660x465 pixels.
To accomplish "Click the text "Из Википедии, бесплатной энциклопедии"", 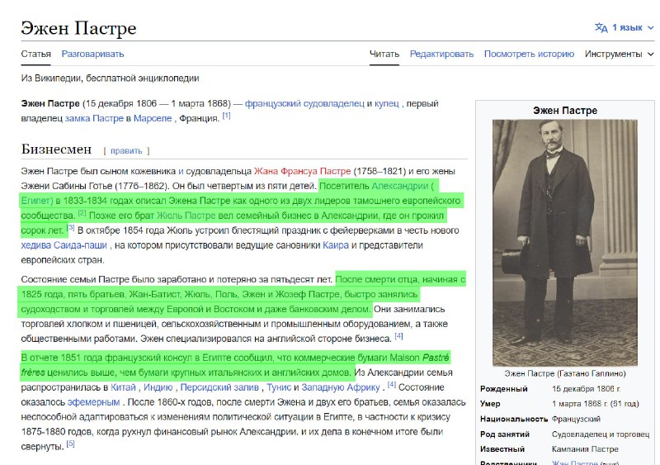I will click(x=111, y=78).
